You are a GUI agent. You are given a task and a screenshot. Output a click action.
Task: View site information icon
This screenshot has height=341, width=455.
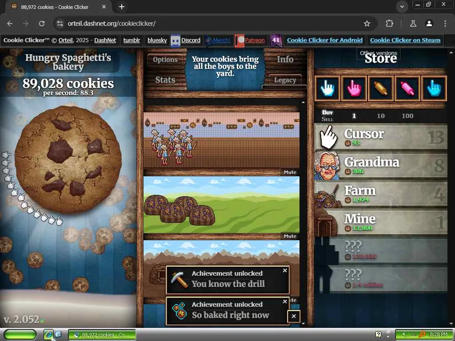(60, 24)
